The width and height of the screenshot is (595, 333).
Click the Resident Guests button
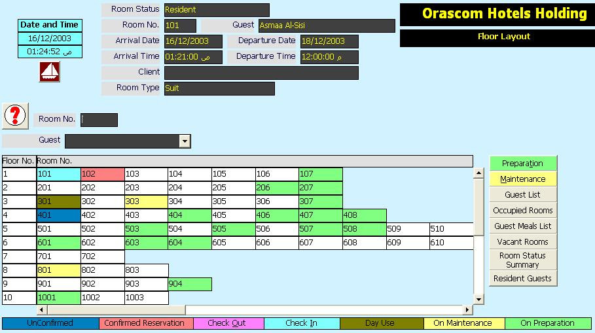(x=522, y=279)
